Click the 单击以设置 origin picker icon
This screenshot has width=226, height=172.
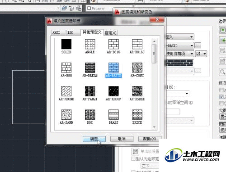click(135, 151)
